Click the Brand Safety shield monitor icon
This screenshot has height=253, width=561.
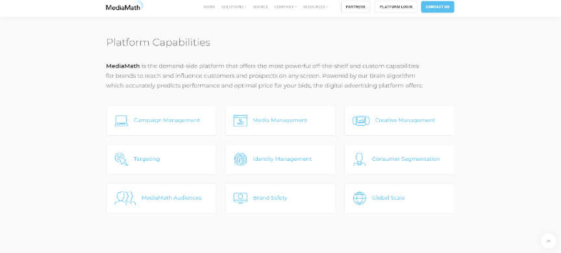(240, 198)
